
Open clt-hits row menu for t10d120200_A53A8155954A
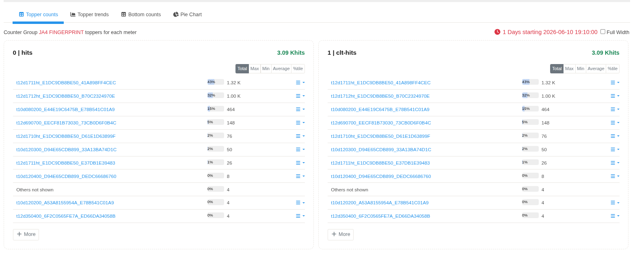pyautogui.click(x=615, y=203)
